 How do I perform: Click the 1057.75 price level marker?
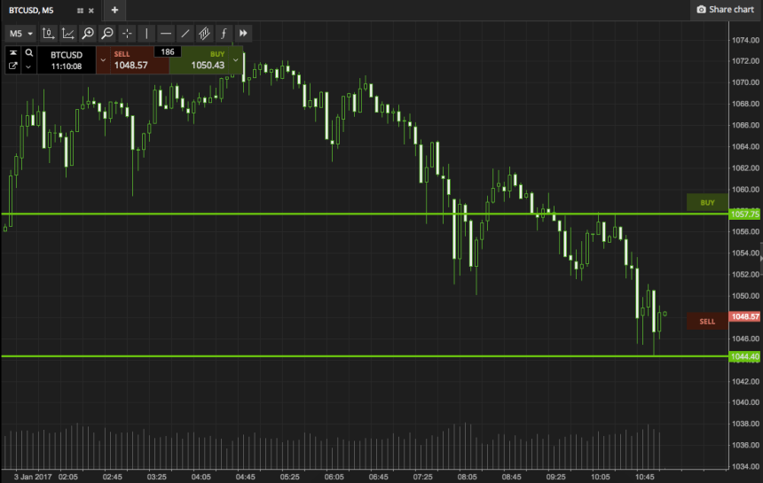click(743, 214)
